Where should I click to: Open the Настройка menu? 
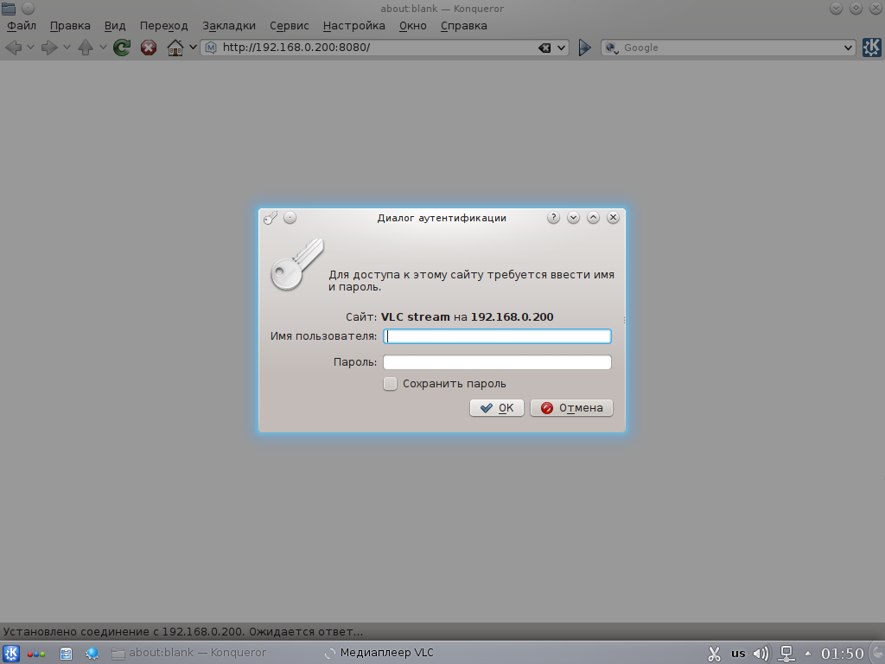pyautogui.click(x=353, y=25)
